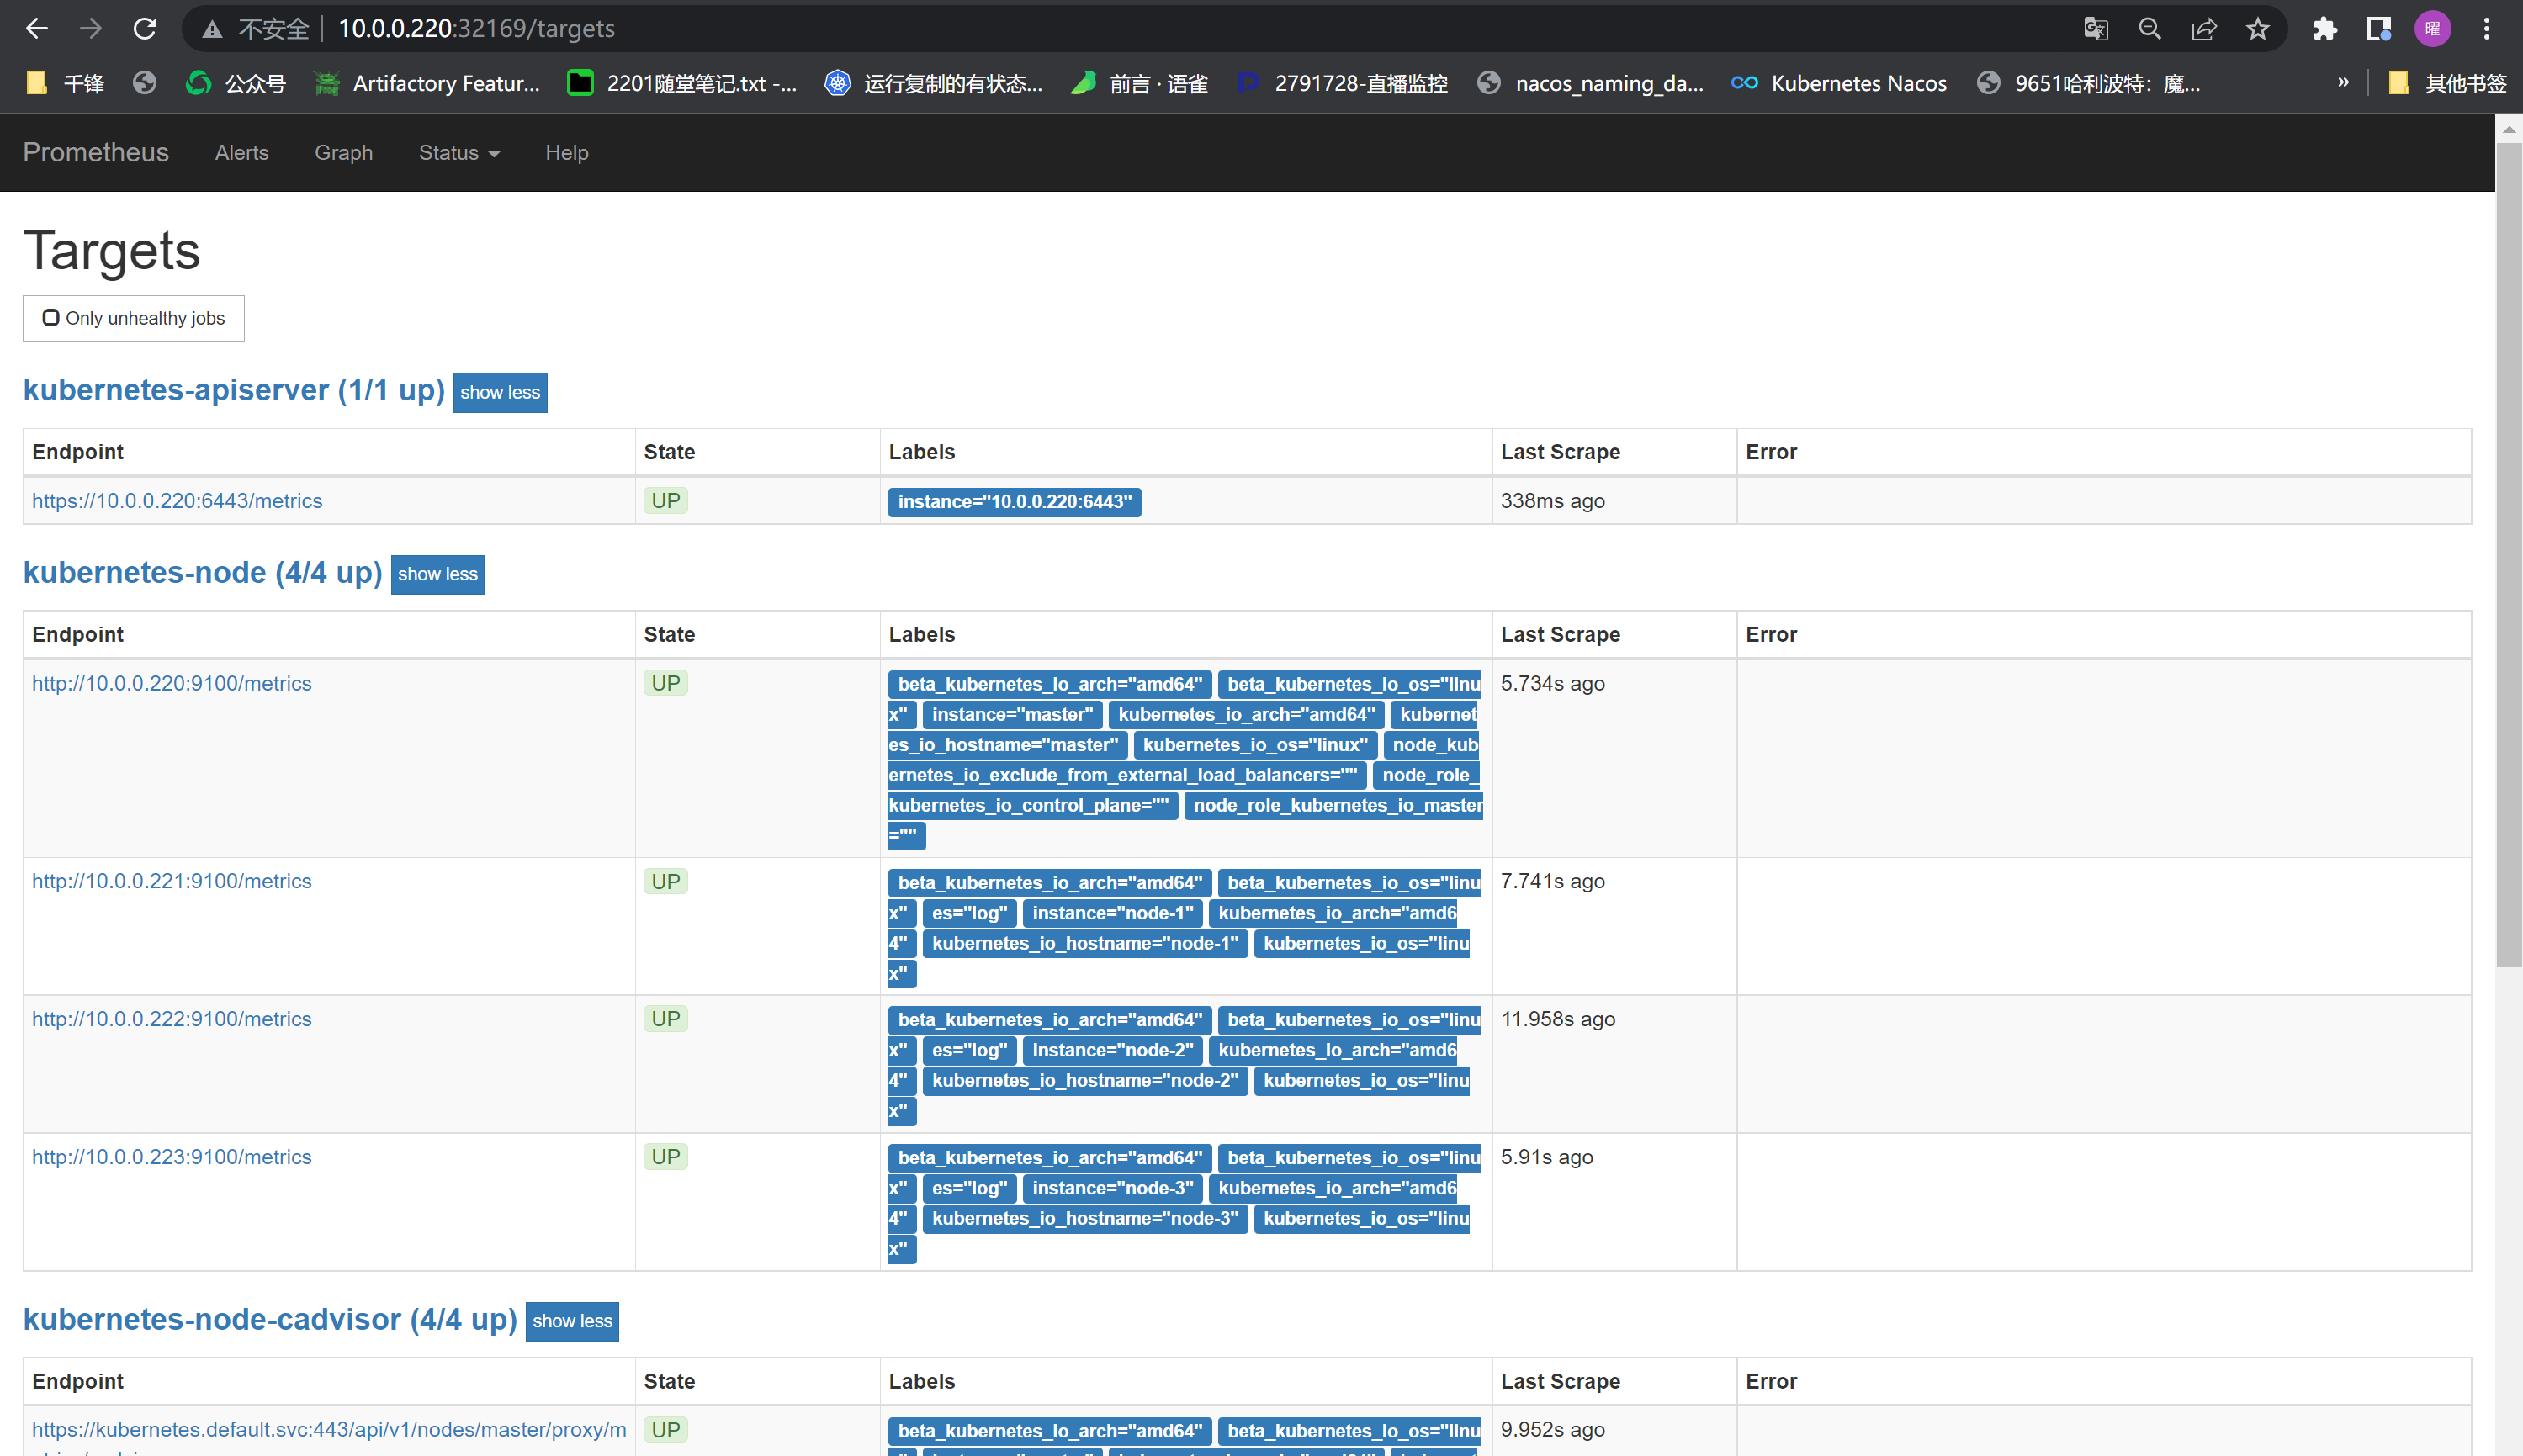Open the extensions puzzle icon
2523x1456 pixels.
coord(2324,29)
